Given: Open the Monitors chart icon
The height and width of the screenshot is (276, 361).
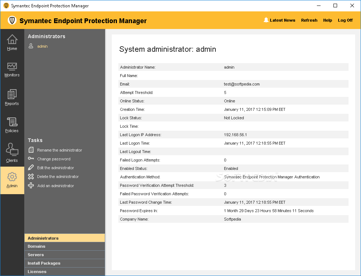Looking at the screenshot, I should 12,66.
